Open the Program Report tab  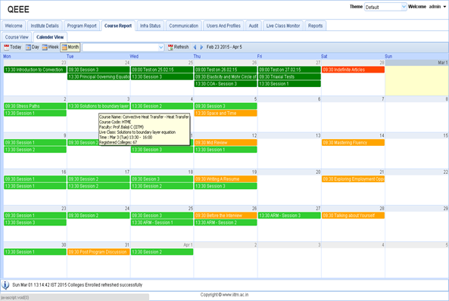coord(82,26)
